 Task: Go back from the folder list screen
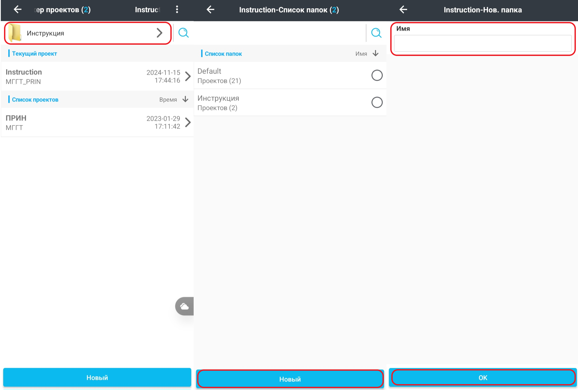click(211, 10)
